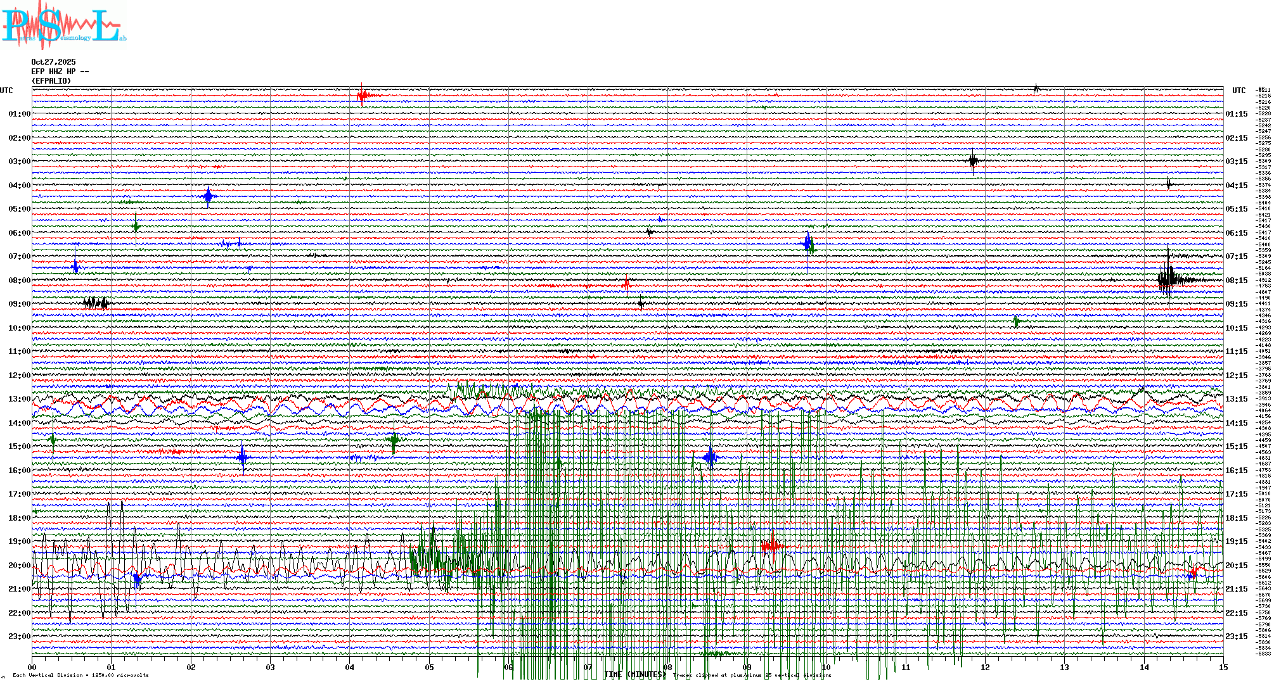
Task: Select the 04:15 time label on right axis
Action: point(1236,186)
